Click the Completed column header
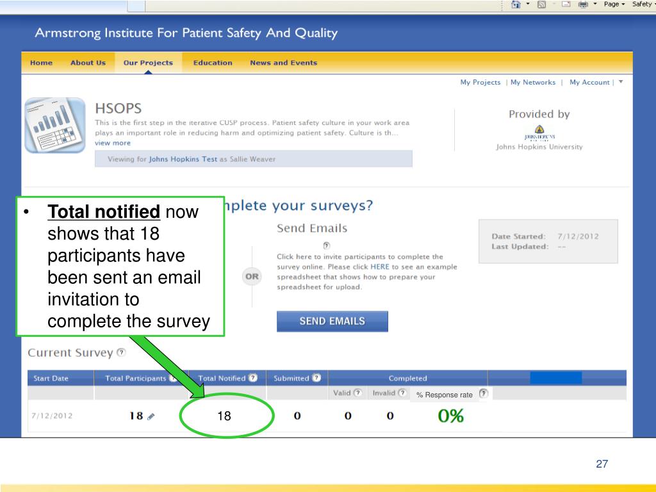656x492 pixels. coord(408,378)
